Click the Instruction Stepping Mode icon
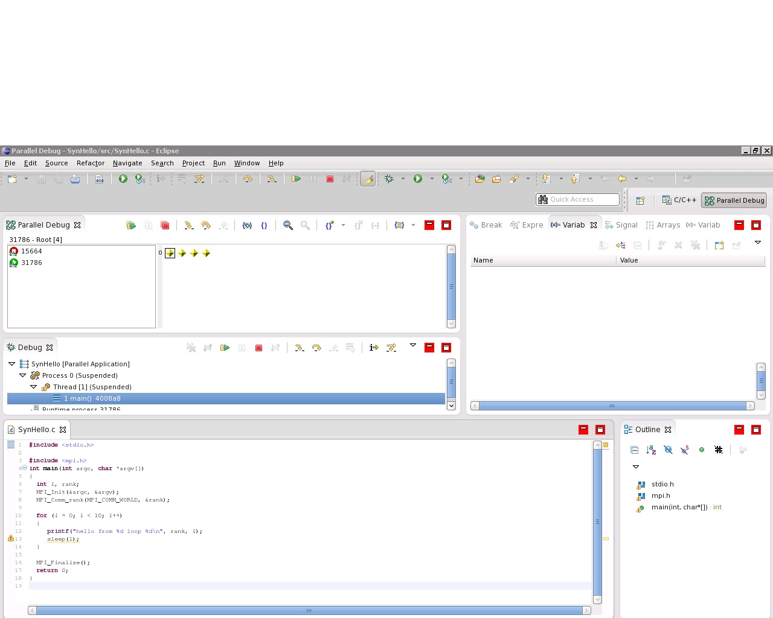 374,348
